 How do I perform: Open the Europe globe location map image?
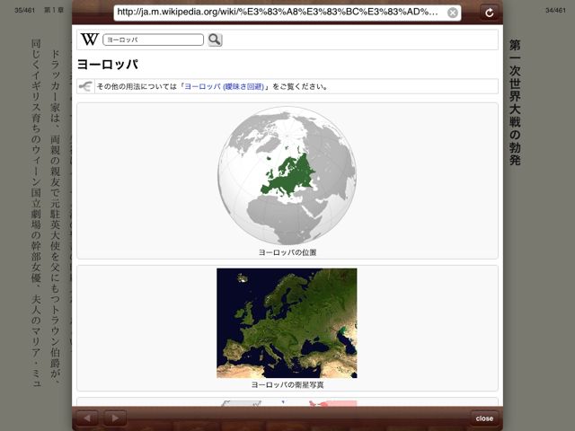click(x=287, y=175)
